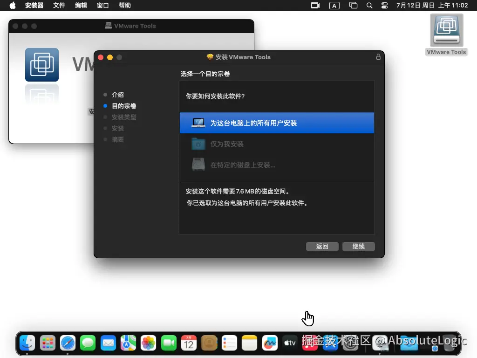477x358 pixels.
Task: Open Spotlight search from the menu bar
Action: pyautogui.click(x=369, y=6)
